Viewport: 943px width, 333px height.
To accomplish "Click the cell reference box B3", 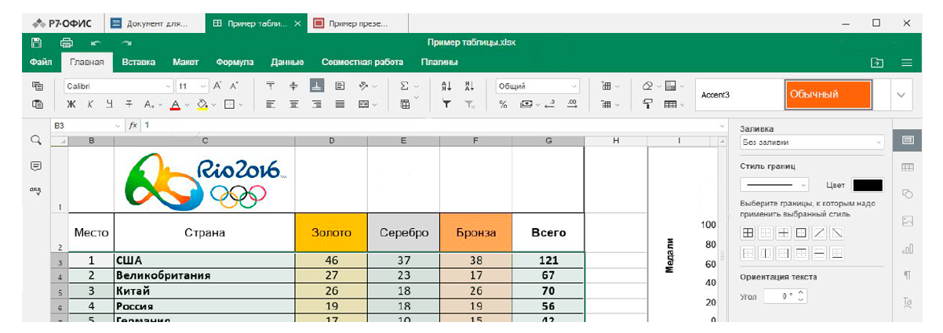I will pyautogui.click(x=86, y=125).
